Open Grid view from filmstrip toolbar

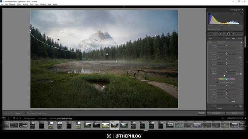[x=14, y=118]
